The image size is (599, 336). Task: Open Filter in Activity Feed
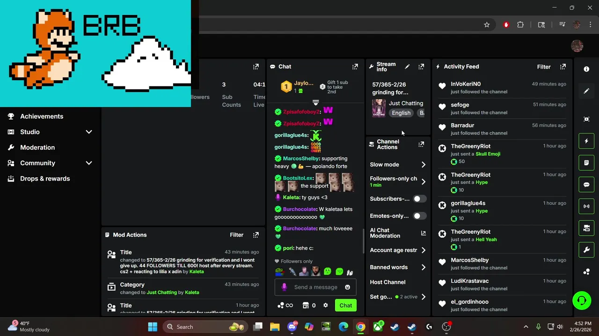pyautogui.click(x=544, y=67)
